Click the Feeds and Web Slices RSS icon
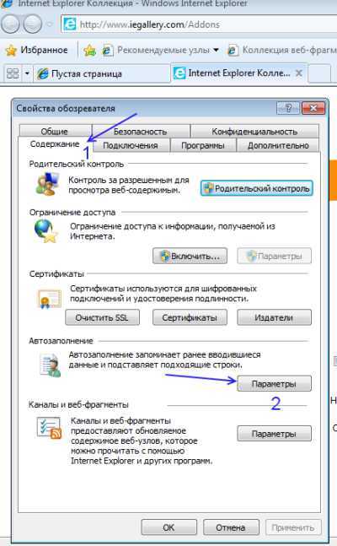This screenshot has width=337, height=546. (x=49, y=428)
